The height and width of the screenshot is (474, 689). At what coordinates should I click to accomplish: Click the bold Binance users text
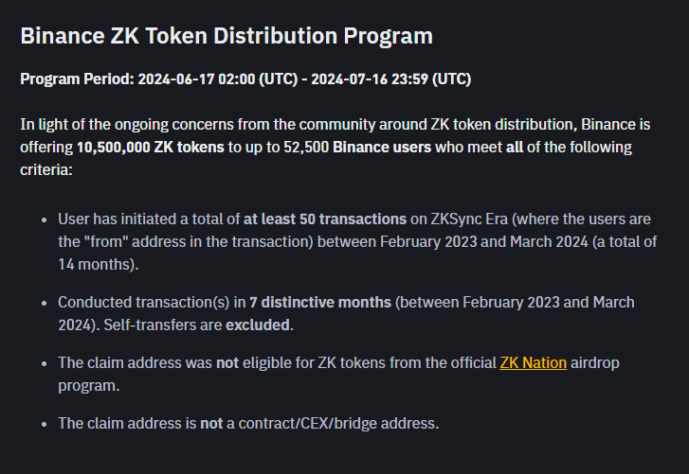(x=382, y=148)
